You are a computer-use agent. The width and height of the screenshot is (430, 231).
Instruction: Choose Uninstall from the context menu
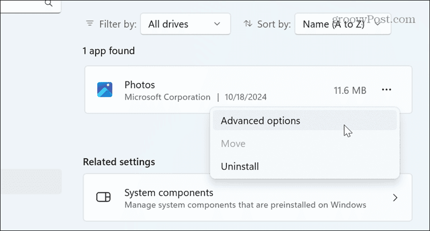click(240, 167)
